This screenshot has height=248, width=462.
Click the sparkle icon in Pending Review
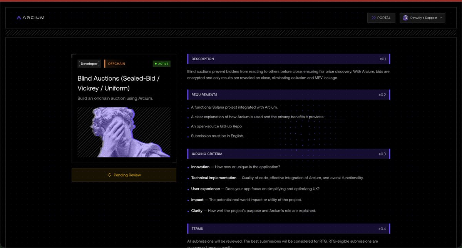109,175
